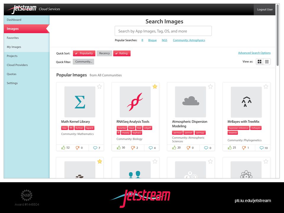This screenshot has height=213, width=284.
Task: Open the Community quick filter dropdown
Action: coord(83,62)
